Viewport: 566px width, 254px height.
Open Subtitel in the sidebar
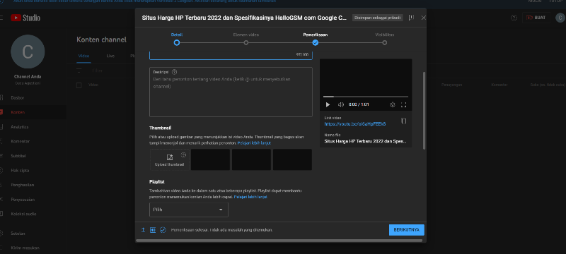[18, 156]
